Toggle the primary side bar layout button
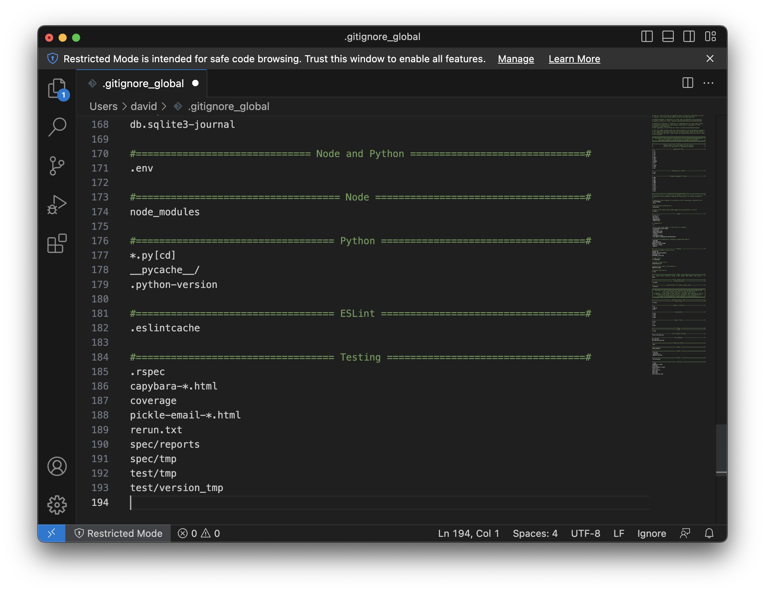 646,36
